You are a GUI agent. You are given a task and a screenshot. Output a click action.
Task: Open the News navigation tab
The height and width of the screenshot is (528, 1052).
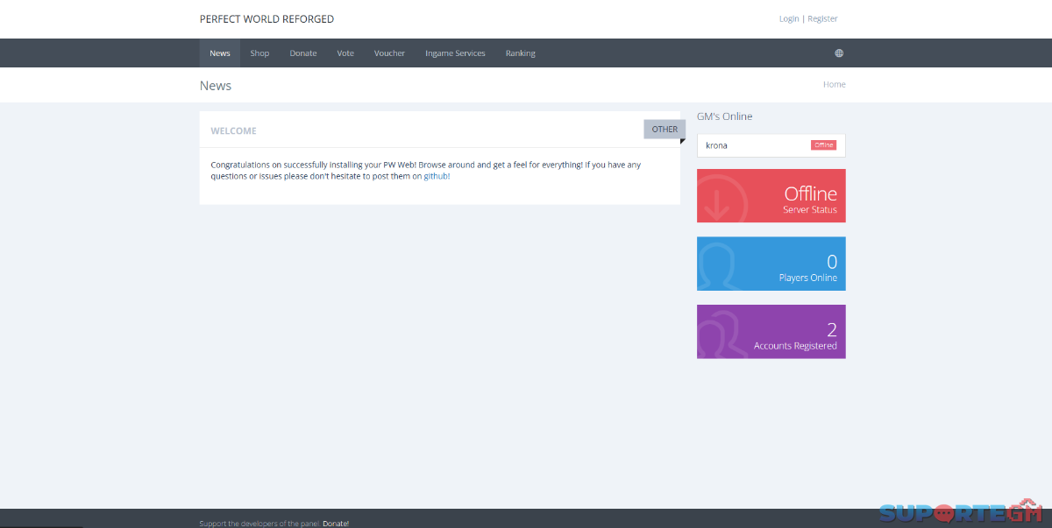click(220, 53)
